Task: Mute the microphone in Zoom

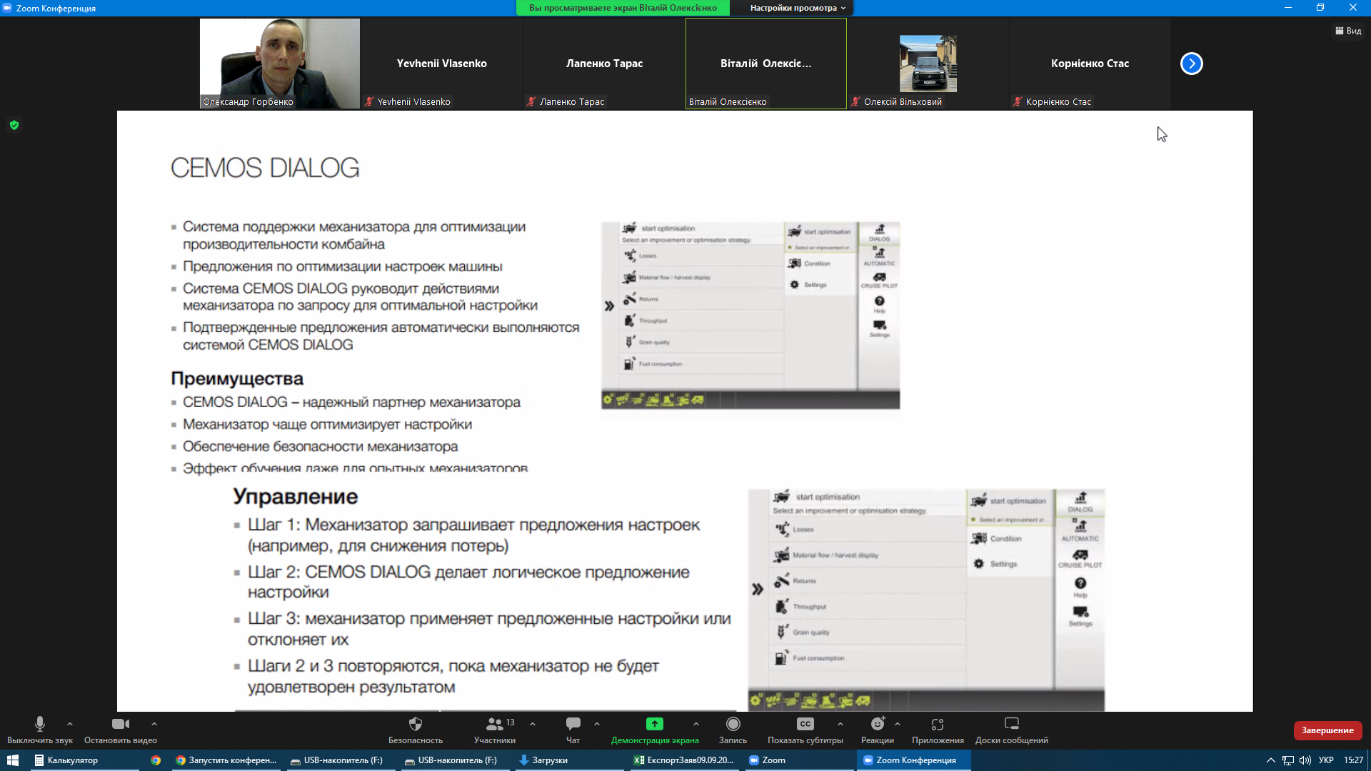Action: (x=40, y=730)
